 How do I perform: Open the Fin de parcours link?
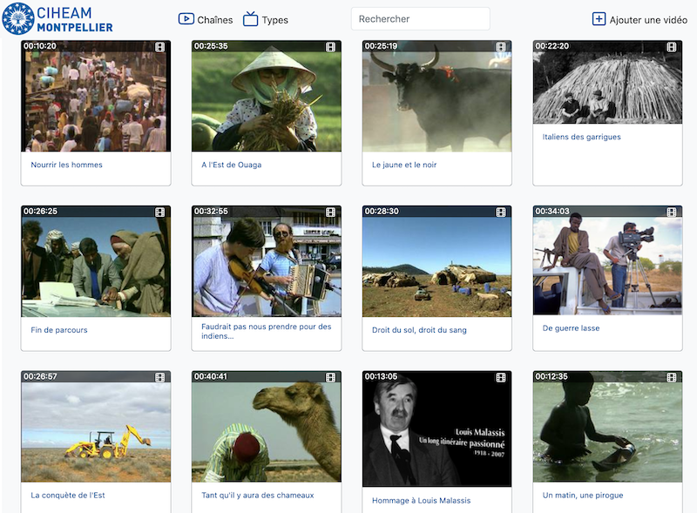[x=59, y=330]
